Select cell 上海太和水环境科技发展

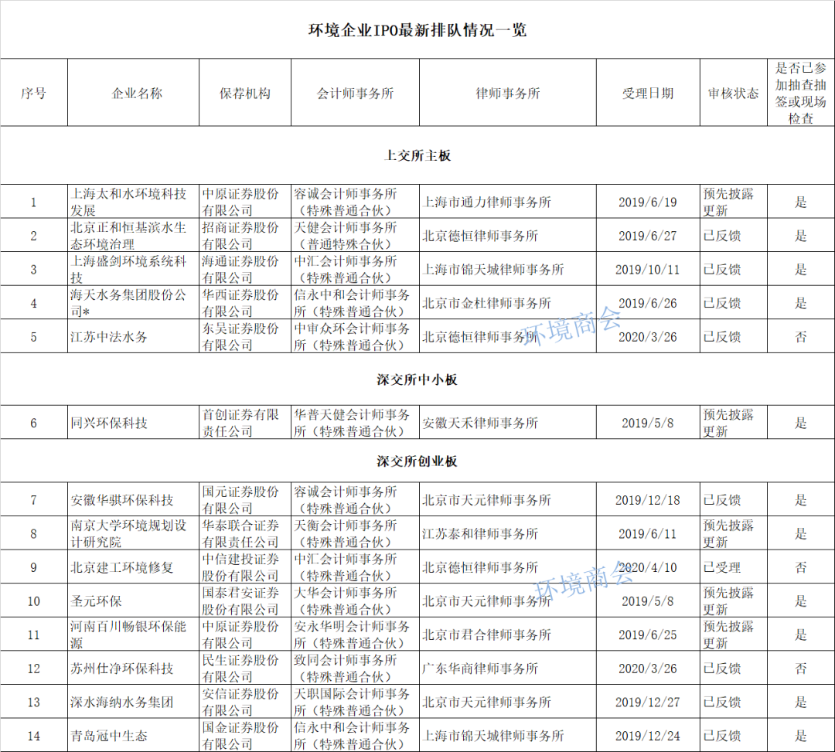click(x=133, y=202)
